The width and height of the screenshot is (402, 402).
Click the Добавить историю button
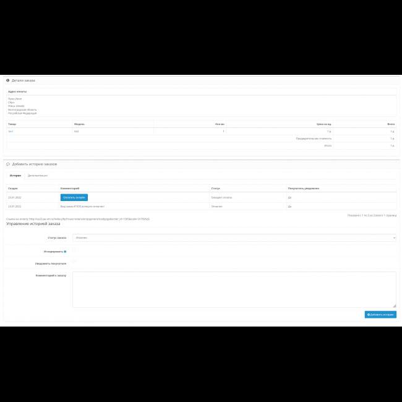pyautogui.click(x=380, y=315)
